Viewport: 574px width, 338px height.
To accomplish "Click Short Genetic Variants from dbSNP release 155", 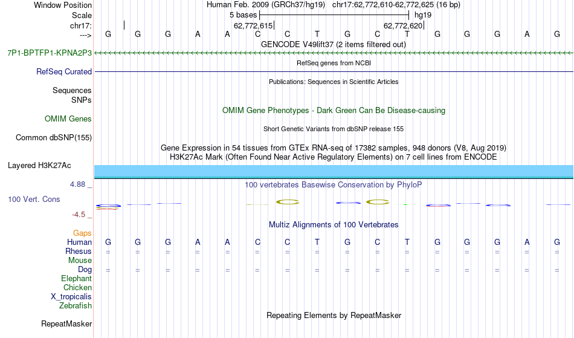I will point(334,129).
